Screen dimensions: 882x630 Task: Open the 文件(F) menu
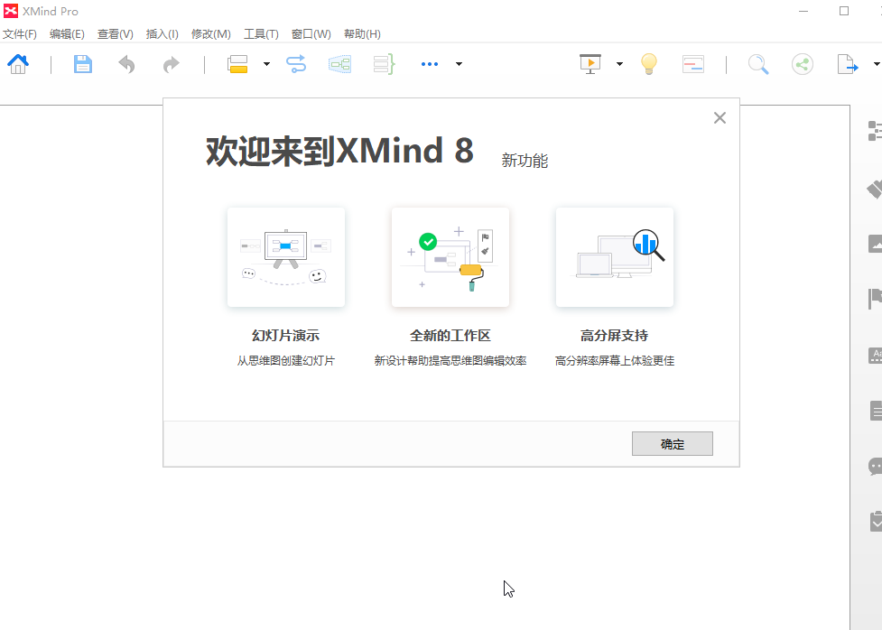point(19,34)
